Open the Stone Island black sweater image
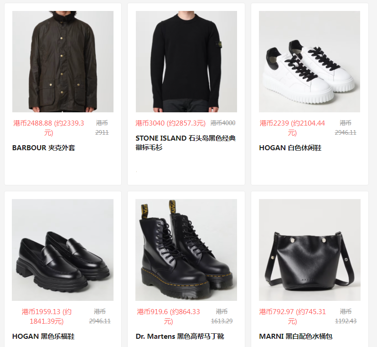The image size is (377, 347). (x=186, y=61)
